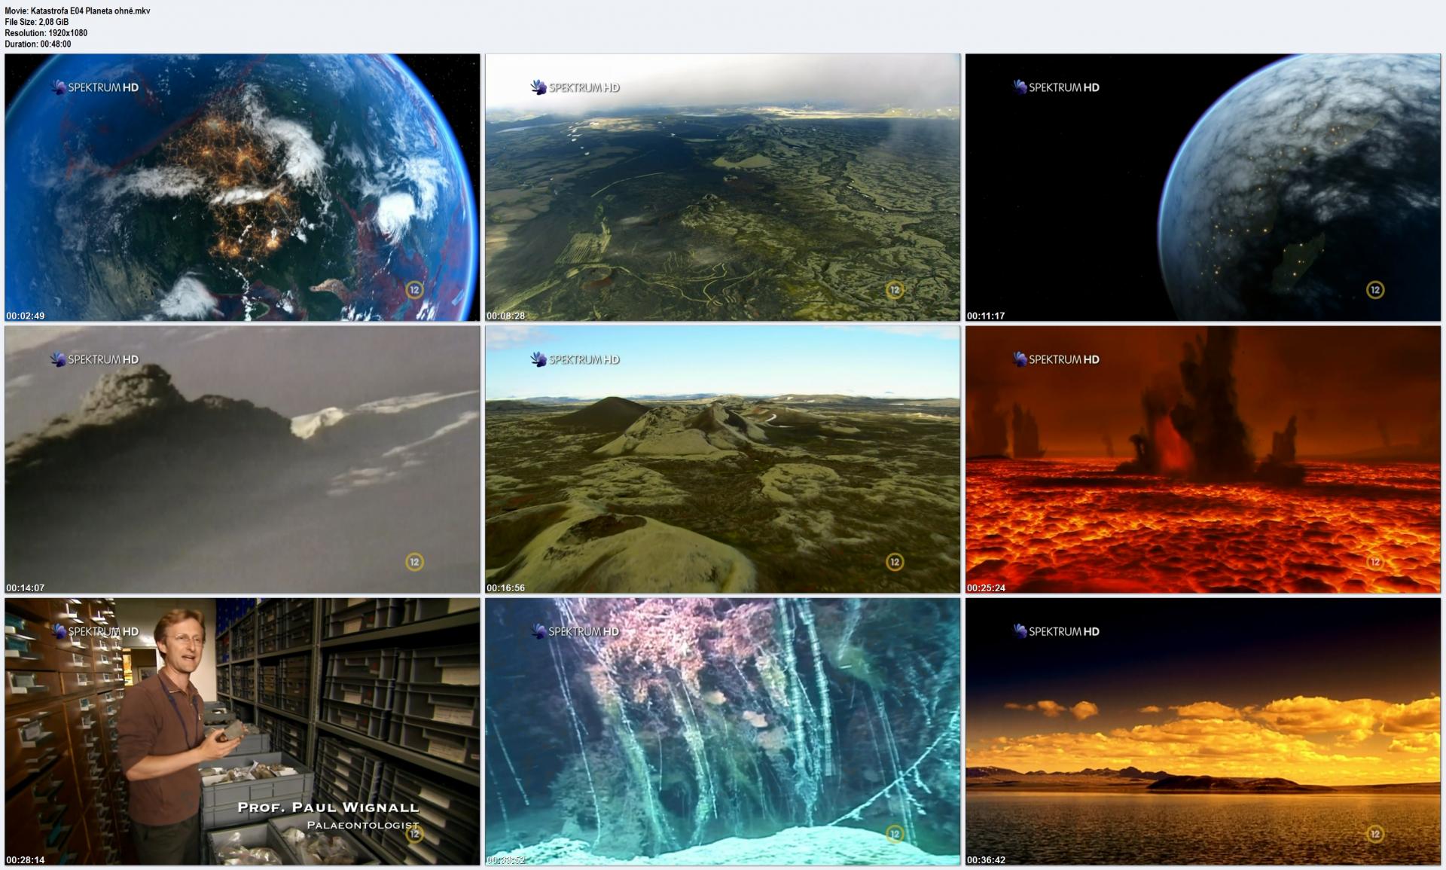The height and width of the screenshot is (870, 1446).
Task: Select the underwater coral thumbnail
Action: (x=722, y=731)
